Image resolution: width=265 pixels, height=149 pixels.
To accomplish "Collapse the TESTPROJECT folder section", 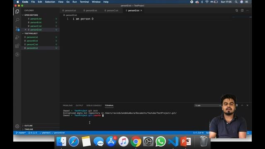I will 31,34.
